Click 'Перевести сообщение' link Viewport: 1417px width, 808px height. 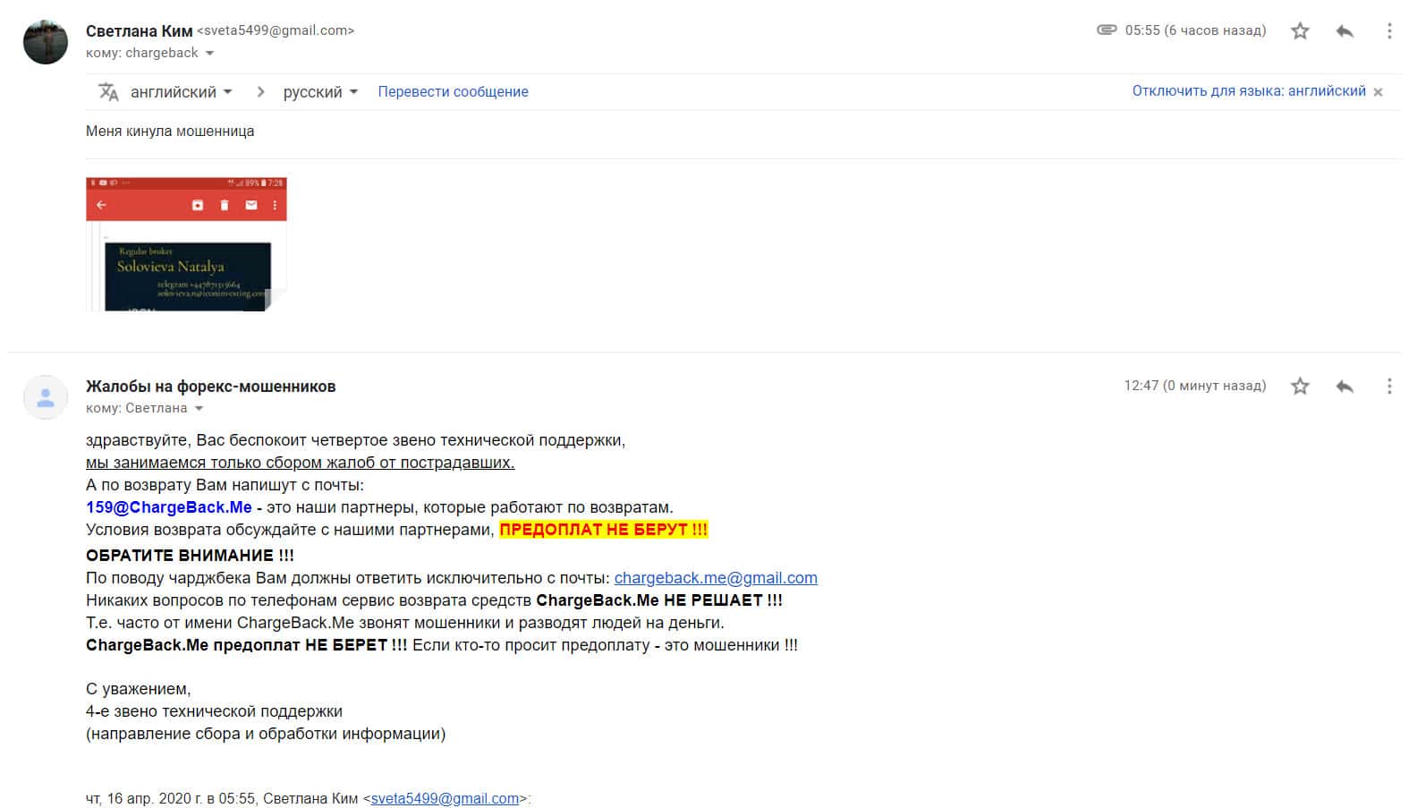pyautogui.click(x=453, y=91)
